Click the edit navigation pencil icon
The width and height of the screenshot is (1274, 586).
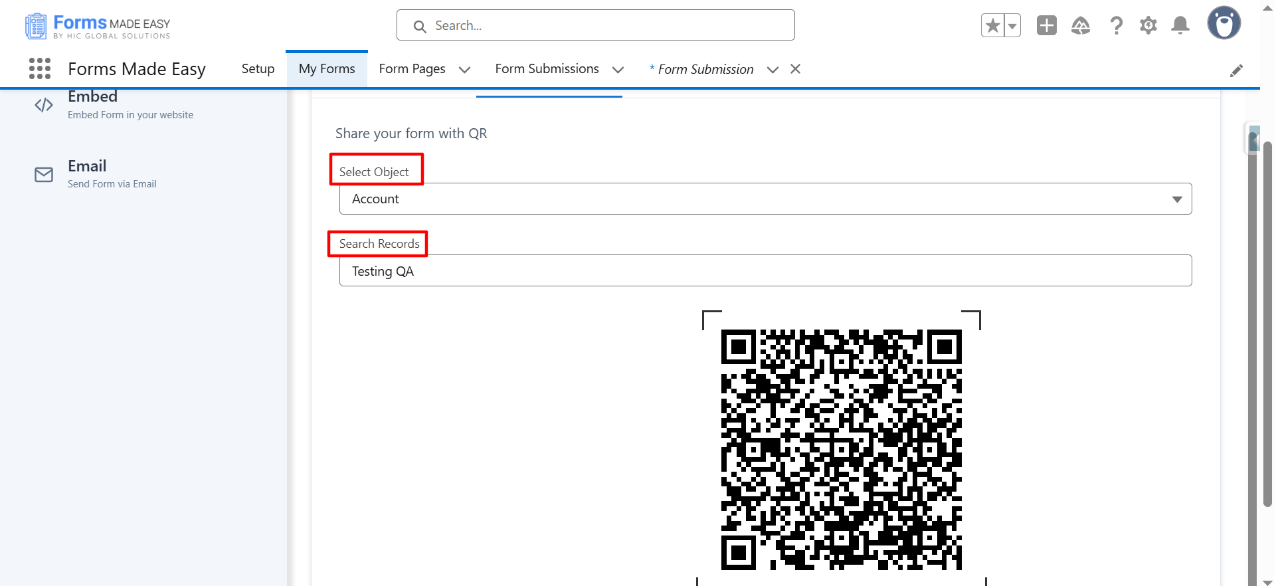[x=1236, y=70]
